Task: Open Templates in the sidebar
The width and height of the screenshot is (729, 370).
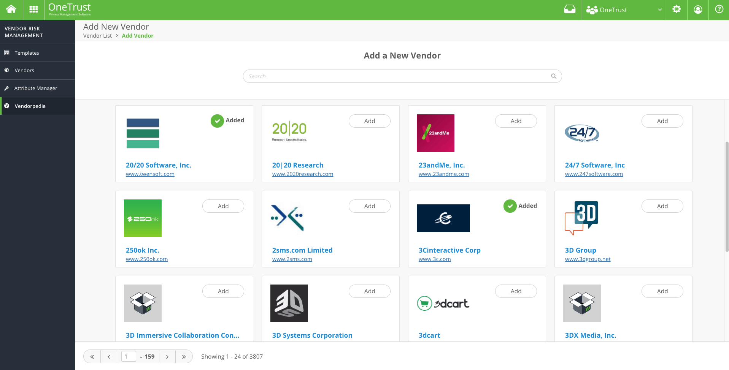Action: point(37,53)
